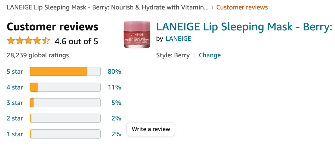Click the 80% five-star percentage

point(114,72)
